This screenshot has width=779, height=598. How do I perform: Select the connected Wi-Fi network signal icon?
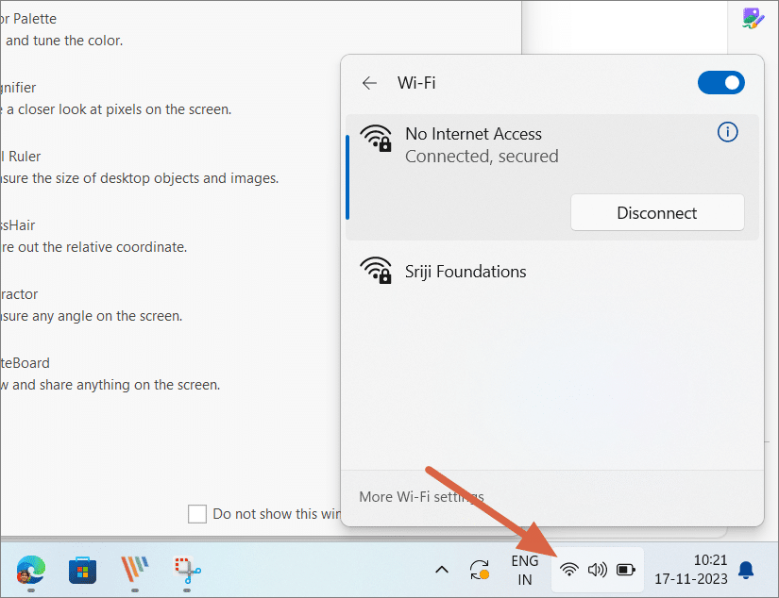pyautogui.click(x=377, y=139)
